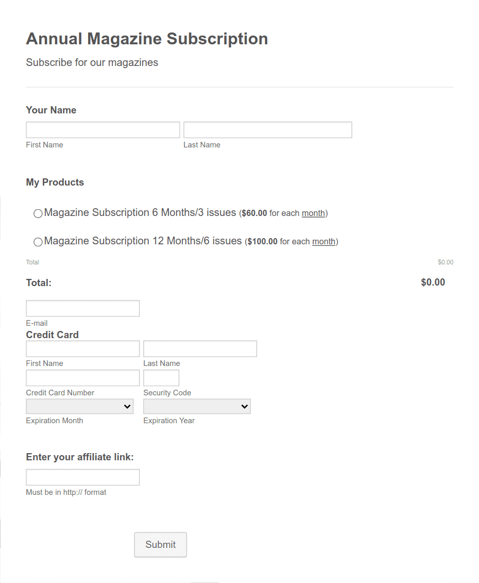Click the E-mail input field
Screen dimensions: 479x583
pos(82,308)
